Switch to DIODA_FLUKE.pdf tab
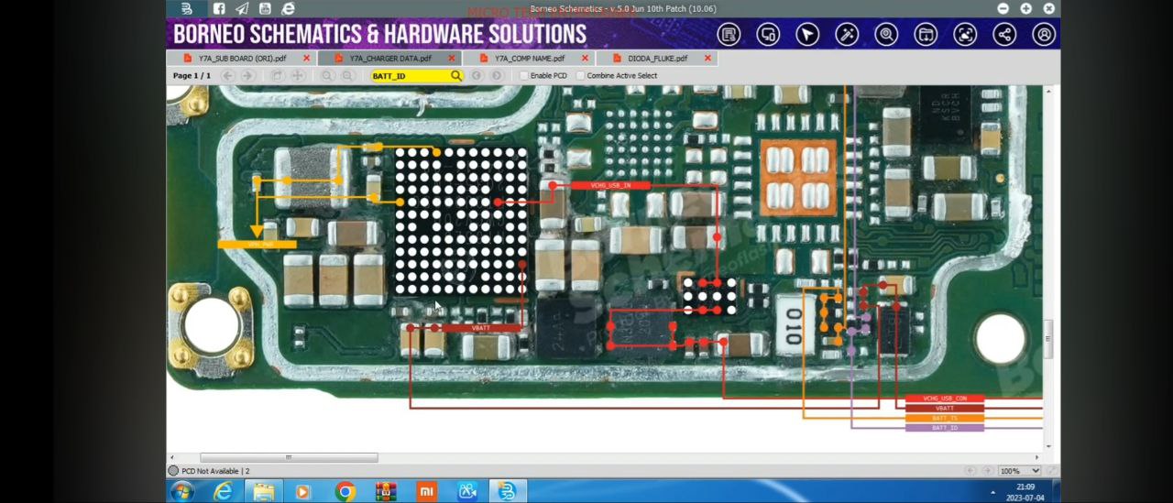This screenshot has width=1173, height=503. tap(657, 58)
